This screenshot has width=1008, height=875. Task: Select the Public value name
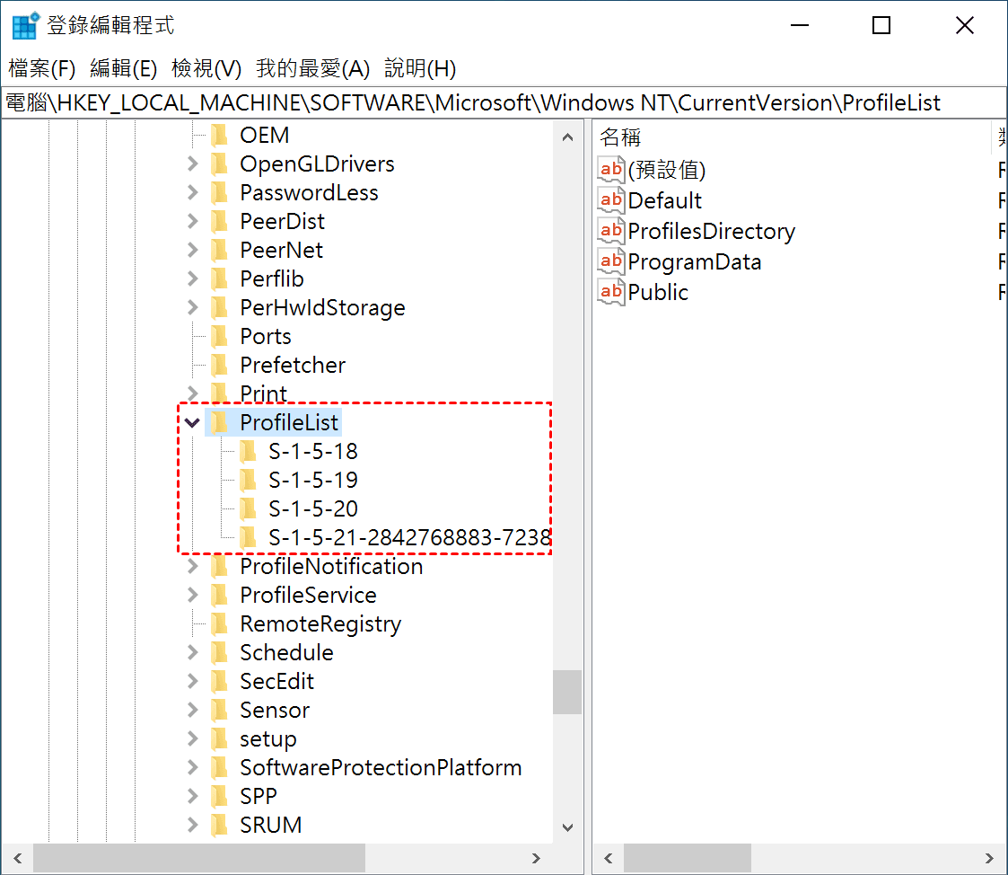pos(658,292)
